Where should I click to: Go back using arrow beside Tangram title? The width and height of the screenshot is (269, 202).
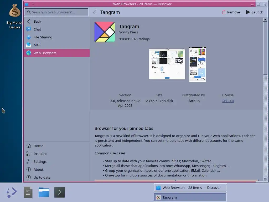pos(95,12)
